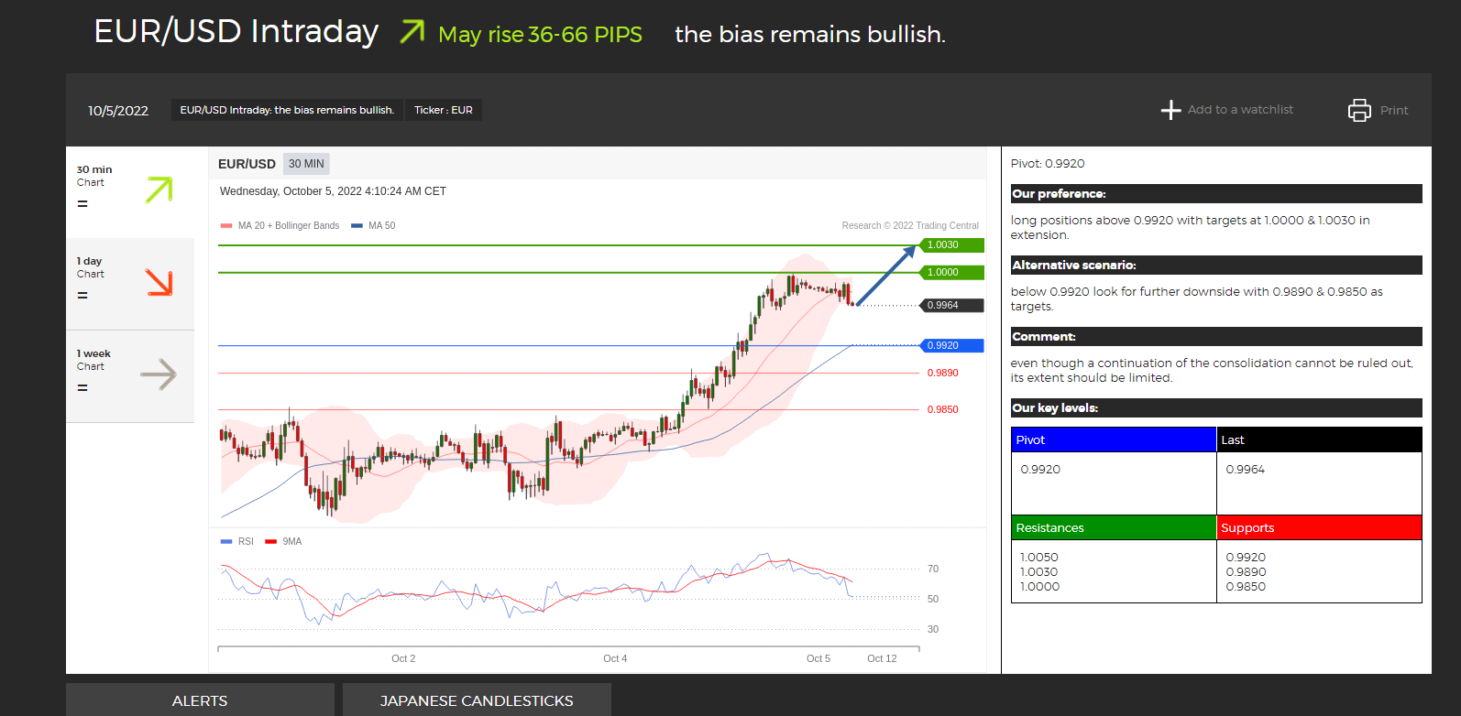Image resolution: width=1461 pixels, height=716 pixels.
Task: Click the date 10/5/2022
Action: (x=118, y=111)
